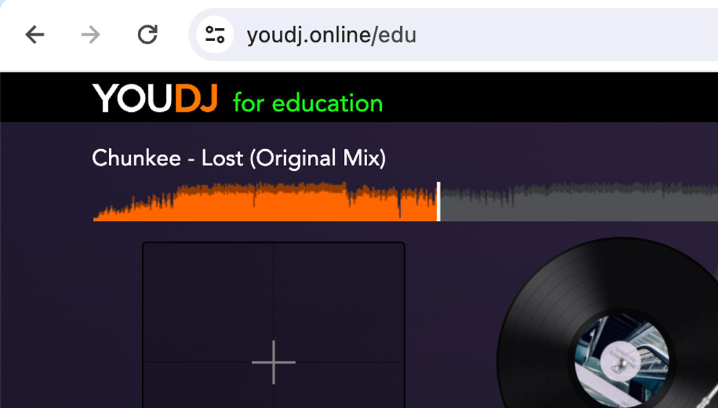Viewport: 718px width, 408px height.
Task: Reload the YouDJ page
Action: point(148,34)
